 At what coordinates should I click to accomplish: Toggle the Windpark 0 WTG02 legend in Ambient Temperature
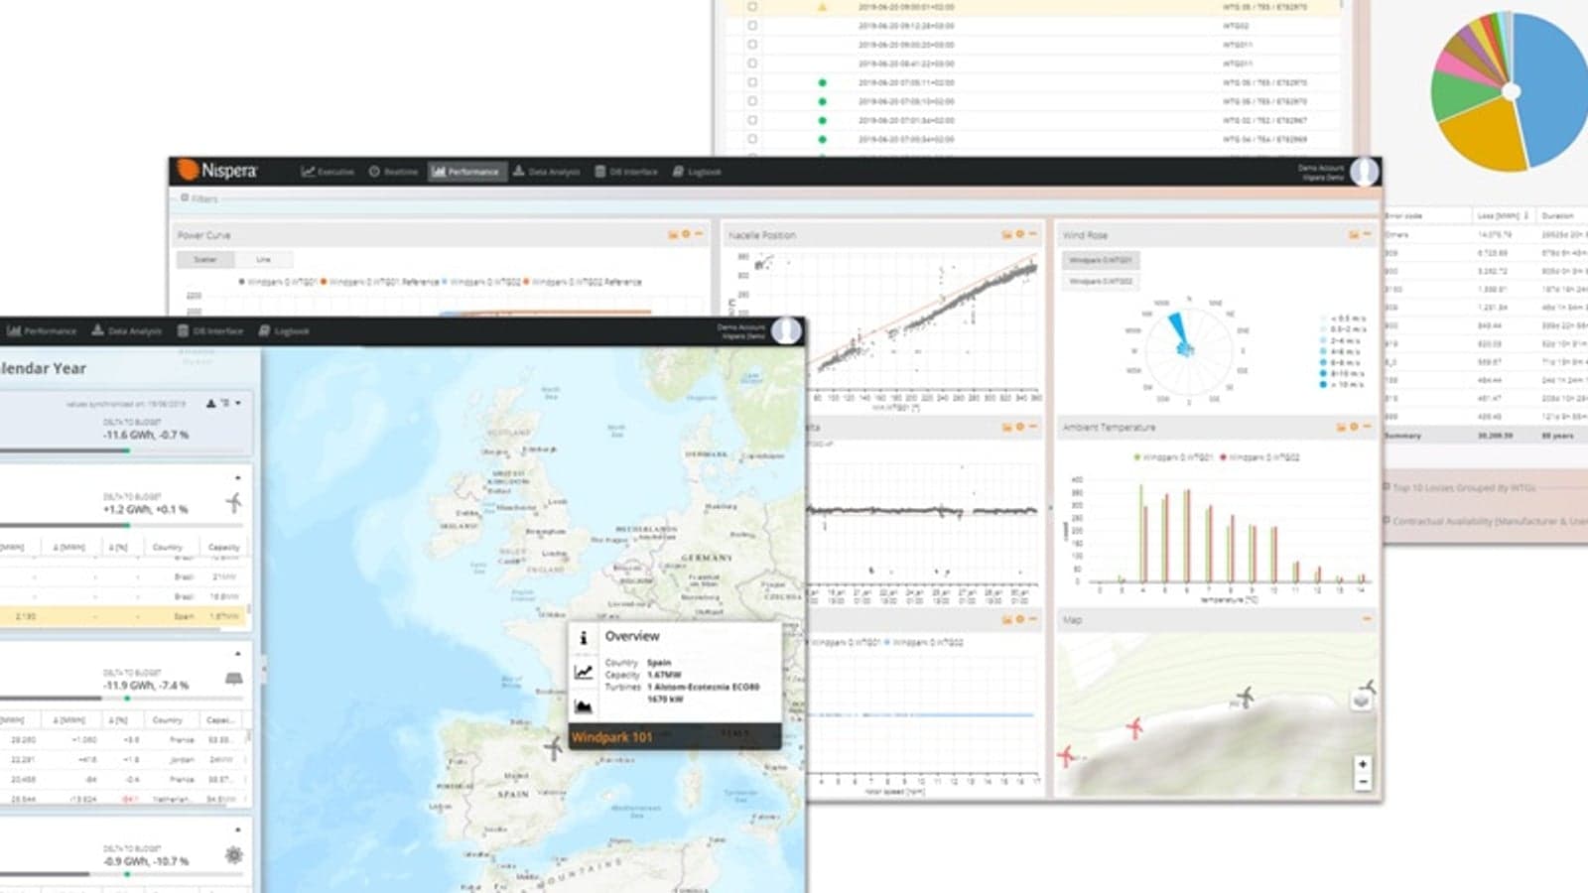point(1259,457)
